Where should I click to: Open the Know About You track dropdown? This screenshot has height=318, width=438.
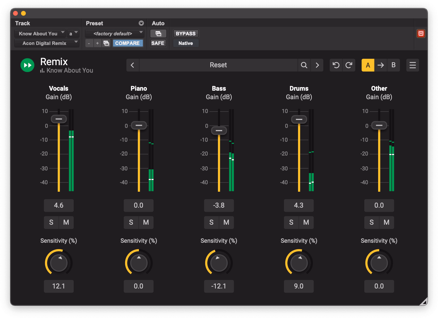(40, 34)
